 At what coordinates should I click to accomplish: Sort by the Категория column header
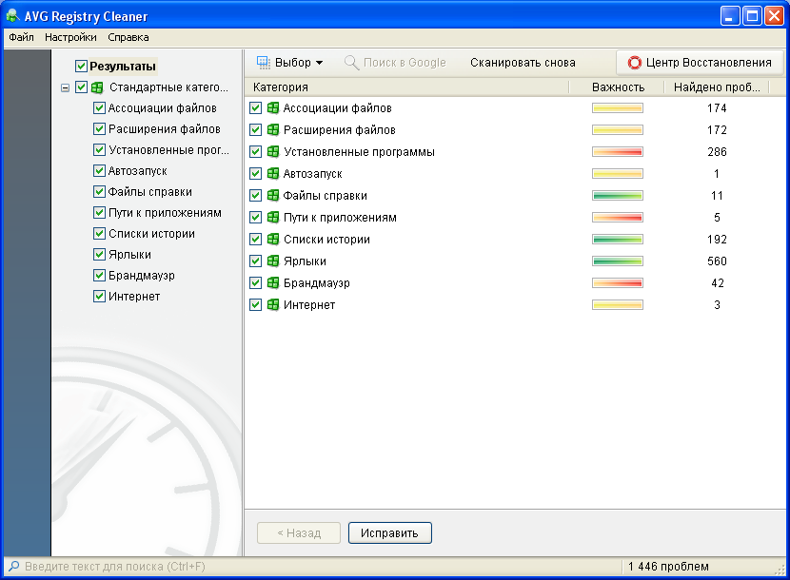tap(407, 87)
